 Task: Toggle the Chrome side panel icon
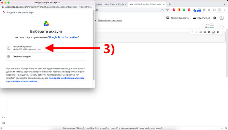click(214, 10)
